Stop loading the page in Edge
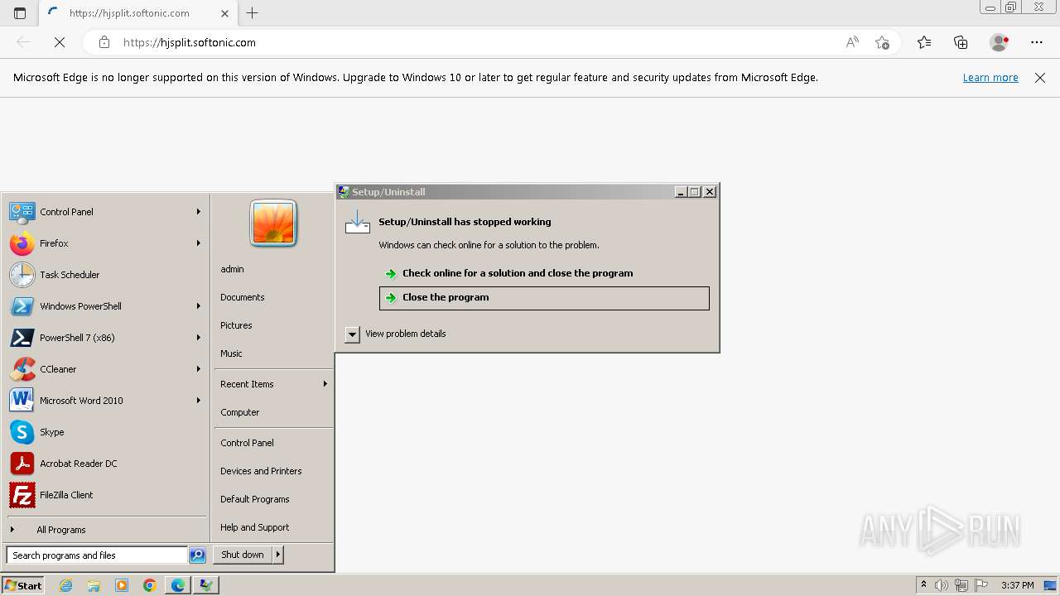This screenshot has height=596, width=1060. coord(60,42)
